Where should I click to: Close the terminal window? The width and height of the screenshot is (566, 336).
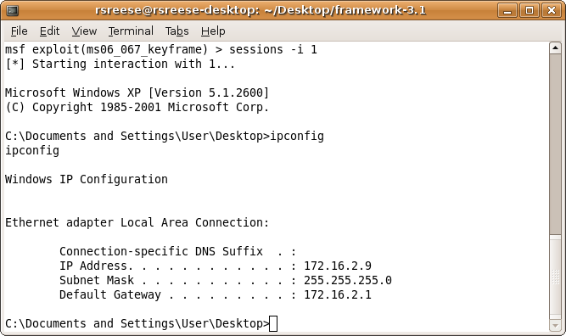point(552,10)
